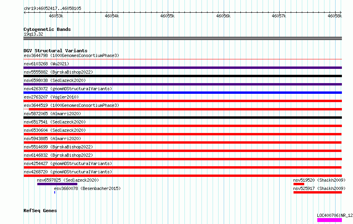Click the red bar under esv2763207
The width and height of the screenshot is (353, 224).
(x=182, y=101)
